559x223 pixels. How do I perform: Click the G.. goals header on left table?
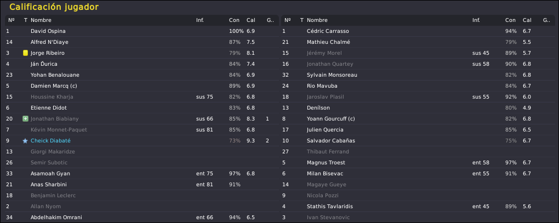[x=270, y=20]
